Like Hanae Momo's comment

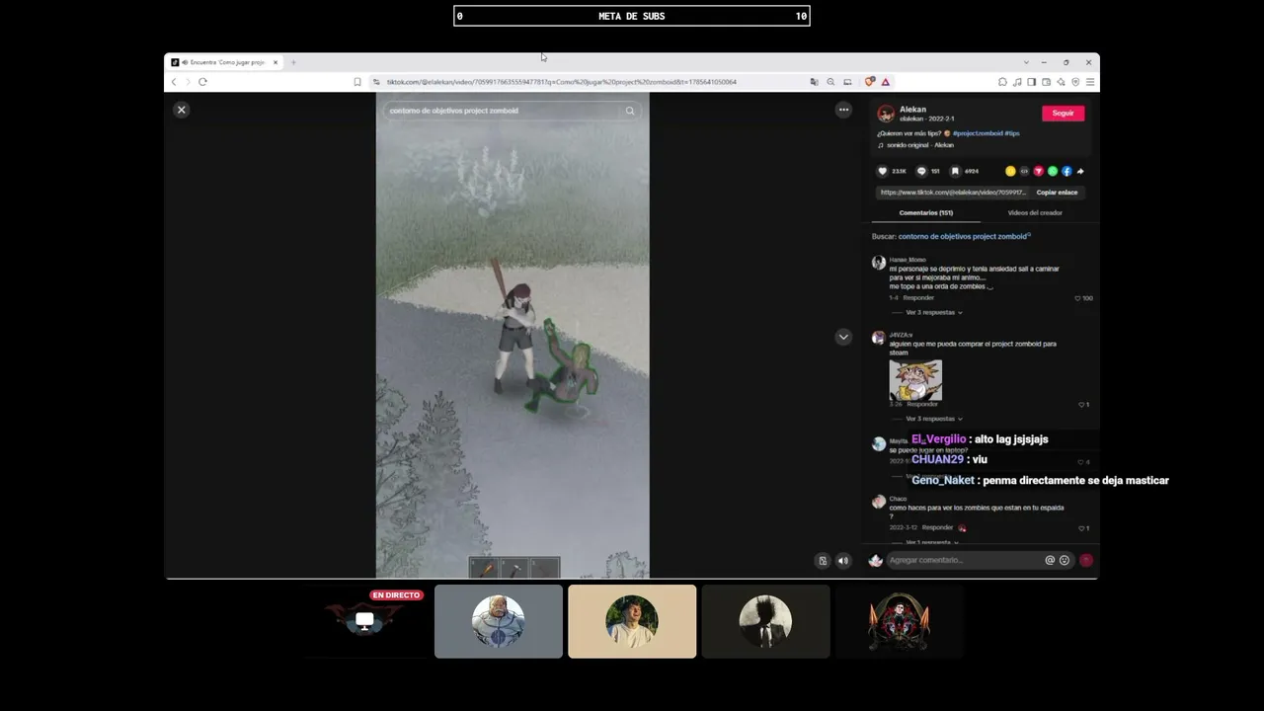click(1077, 297)
